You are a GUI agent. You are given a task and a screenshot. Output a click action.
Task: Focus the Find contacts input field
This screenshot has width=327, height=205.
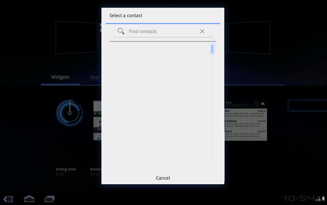[162, 31]
